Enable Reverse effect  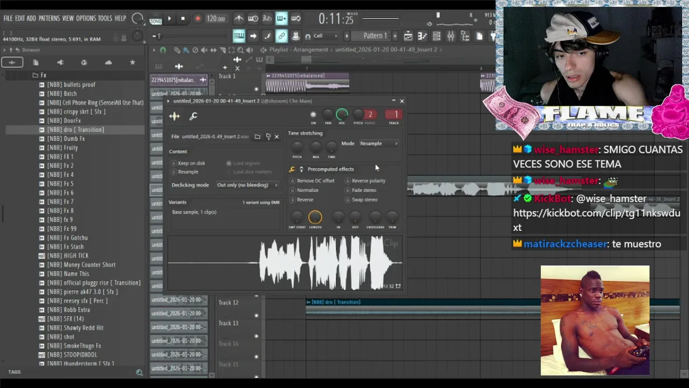(x=302, y=200)
